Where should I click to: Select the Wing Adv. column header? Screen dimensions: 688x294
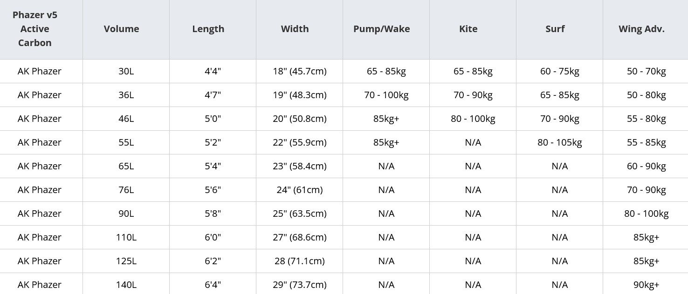pyautogui.click(x=641, y=29)
